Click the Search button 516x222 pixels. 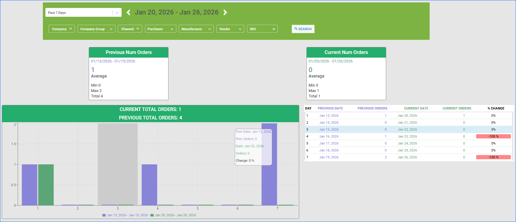[x=303, y=29]
